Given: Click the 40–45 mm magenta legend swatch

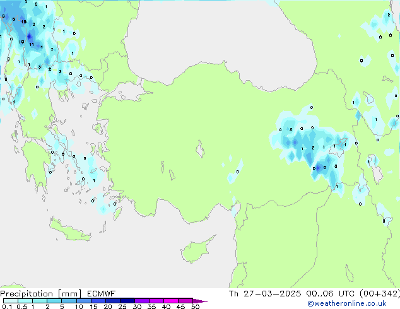Looking at the screenshot, I should pos(171,301).
